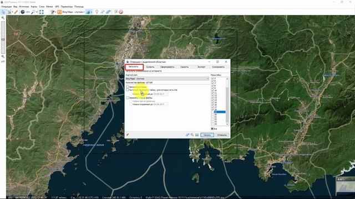Open the Слои menu
The height and width of the screenshot is (199, 355).
click(x=42, y=7)
